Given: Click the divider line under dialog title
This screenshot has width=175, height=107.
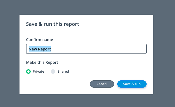Looking at the screenshot, I should point(86,31).
